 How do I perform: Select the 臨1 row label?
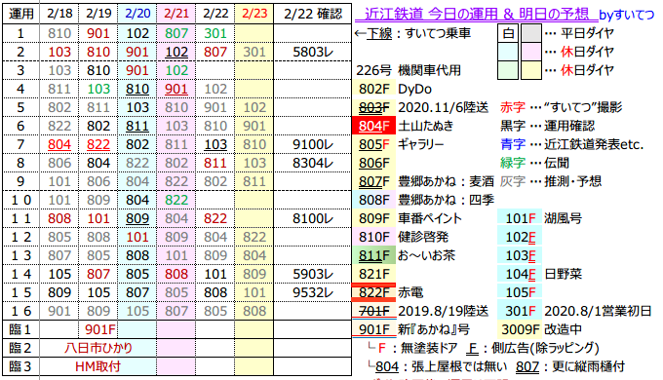pos(20,329)
